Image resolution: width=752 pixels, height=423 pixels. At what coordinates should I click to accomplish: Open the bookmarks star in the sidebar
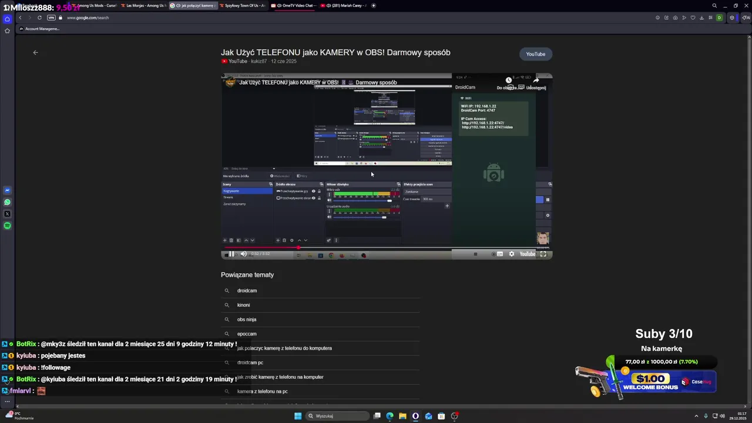pyautogui.click(x=7, y=31)
